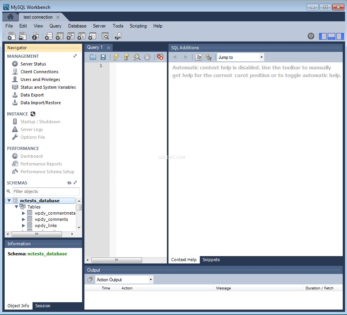This screenshot has height=315, width=347.
Task: Open the File menu
Action: click(x=9, y=26)
